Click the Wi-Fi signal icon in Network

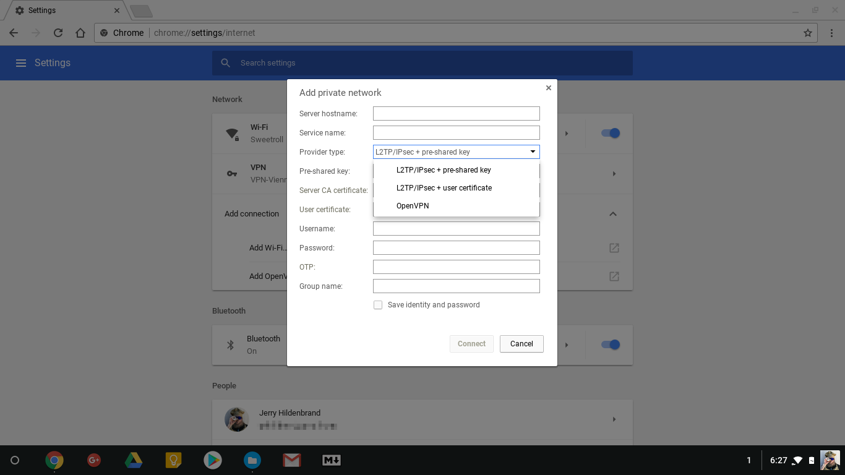click(232, 134)
